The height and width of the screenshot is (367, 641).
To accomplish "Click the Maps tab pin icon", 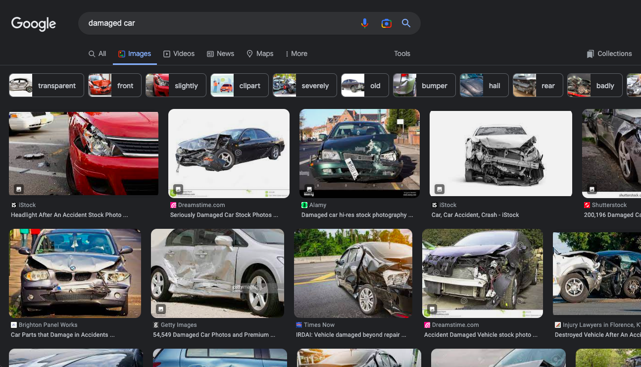I will [250, 53].
